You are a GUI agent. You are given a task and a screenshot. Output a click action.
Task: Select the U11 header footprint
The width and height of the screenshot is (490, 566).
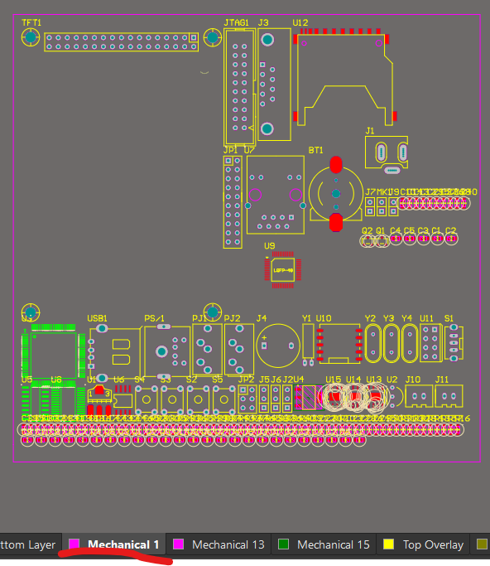click(x=430, y=343)
